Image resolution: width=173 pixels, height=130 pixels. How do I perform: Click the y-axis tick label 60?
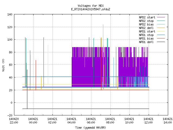click(11, 65)
